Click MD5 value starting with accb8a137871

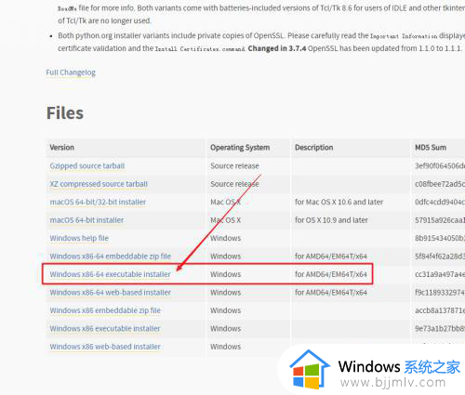[440, 310]
